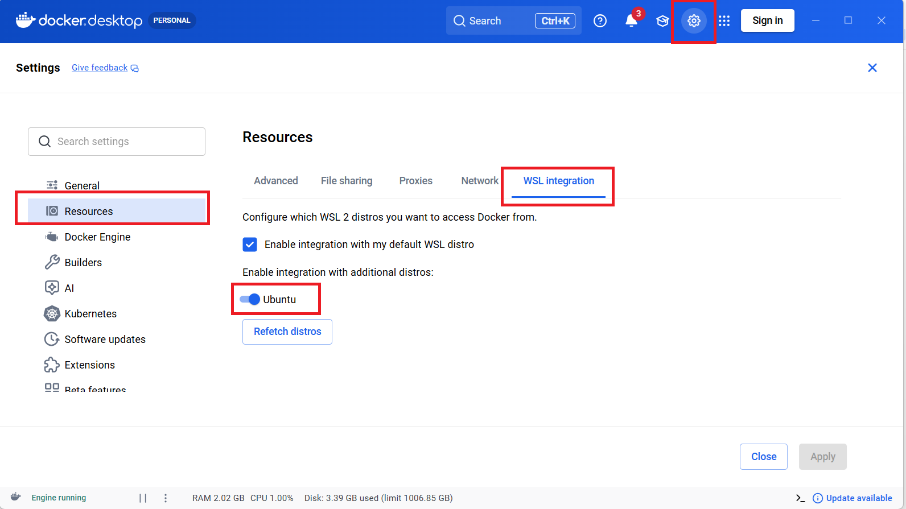The image size is (906, 509).
Task: Click the Extensions puzzle piece icon
Action: point(52,365)
